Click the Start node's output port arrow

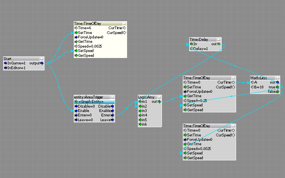coord(42,63)
